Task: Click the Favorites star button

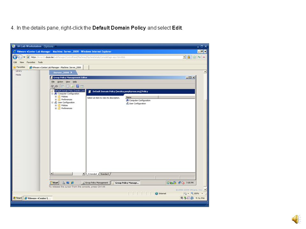Action: (x=19, y=67)
